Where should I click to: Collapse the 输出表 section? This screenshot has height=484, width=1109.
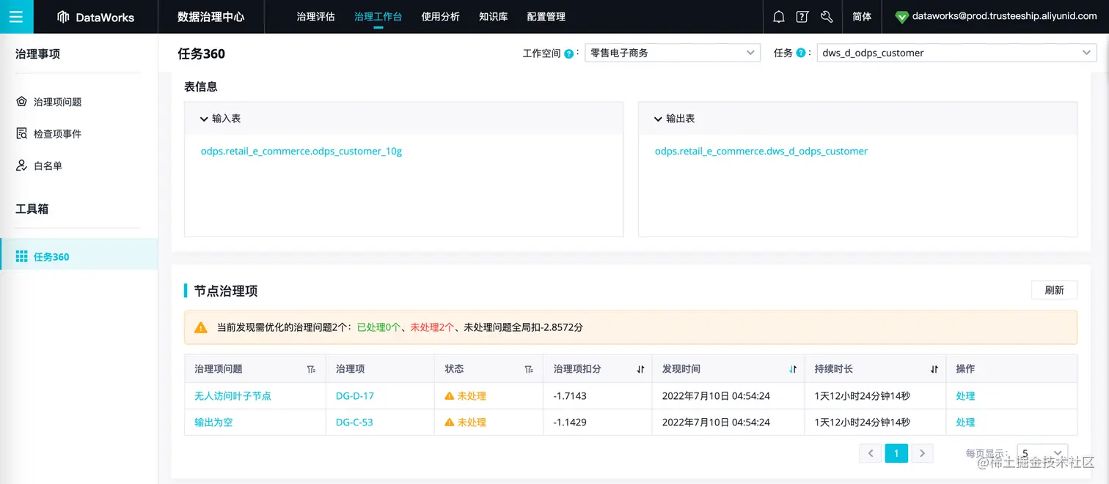(x=657, y=118)
